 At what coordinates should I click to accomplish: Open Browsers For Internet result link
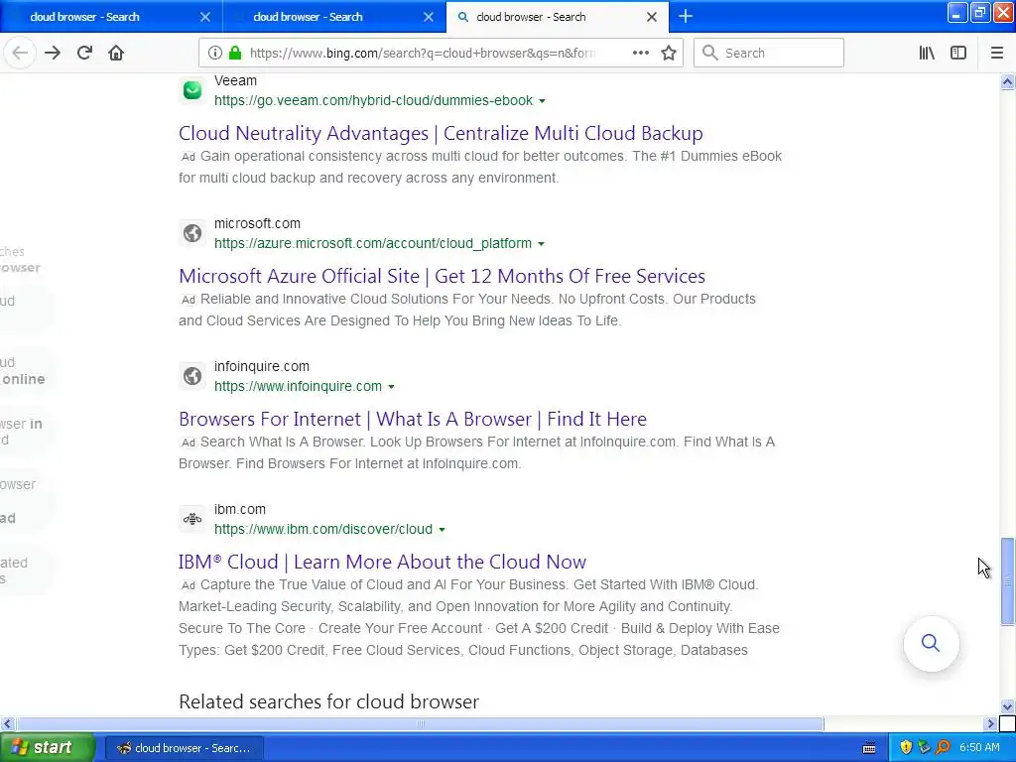pos(413,419)
